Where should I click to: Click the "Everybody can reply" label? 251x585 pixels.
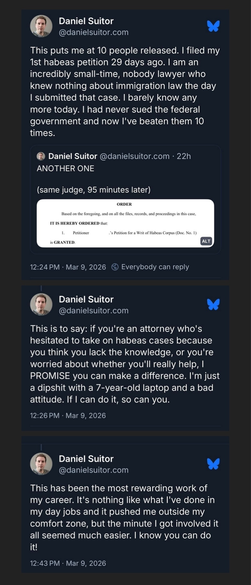pos(155,267)
